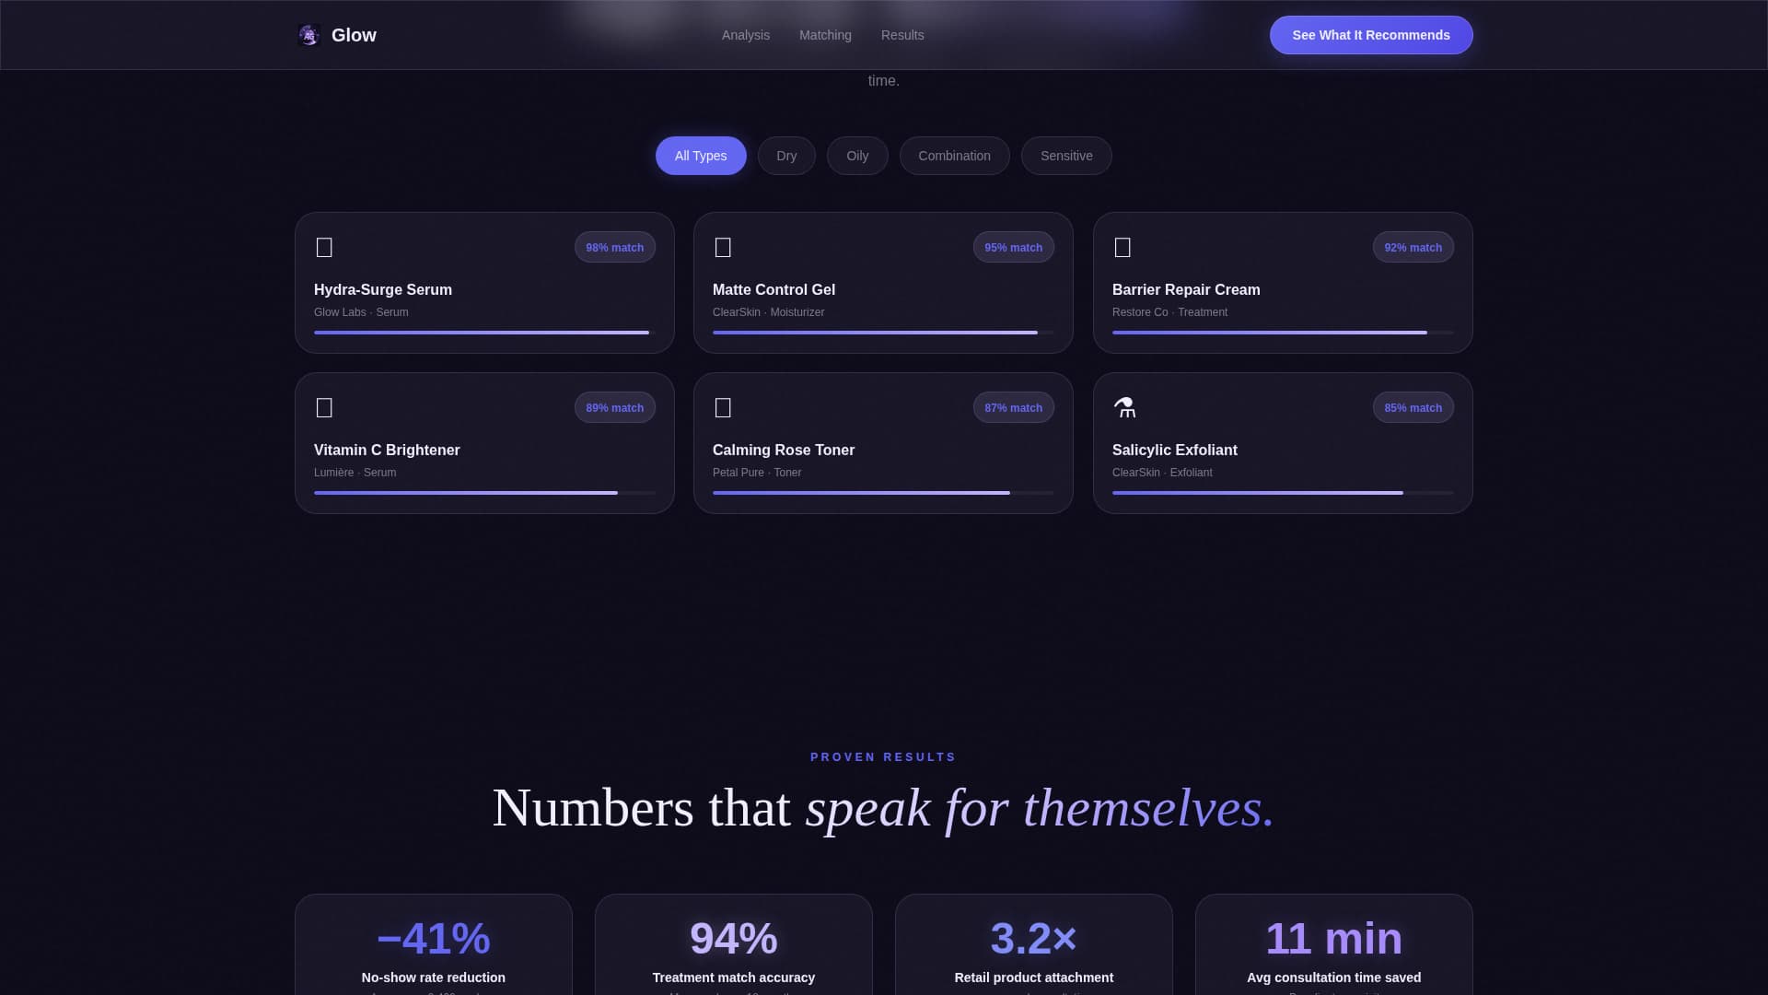Screen dimensions: 1768x995
Task: Click Hydra-Surge Serum match progress bar
Action: (484, 333)
